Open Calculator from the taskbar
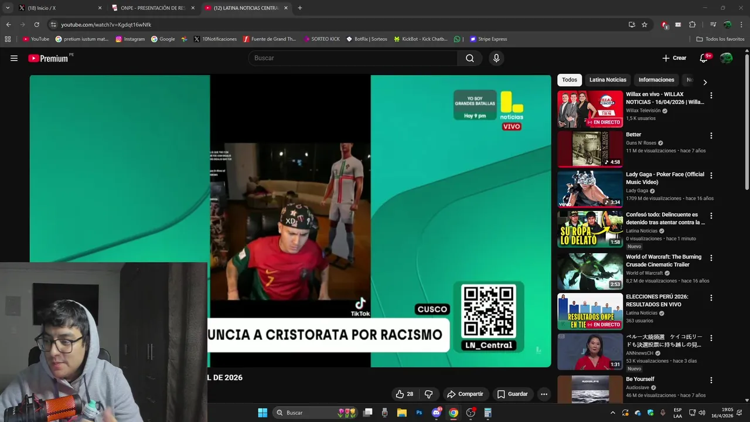The height and width of the screenshot is (422, 750). click(x=487, y=413)
